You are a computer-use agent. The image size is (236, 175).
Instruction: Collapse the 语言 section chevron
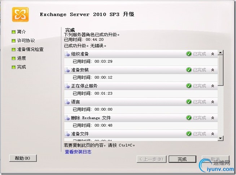click(213, 102)
